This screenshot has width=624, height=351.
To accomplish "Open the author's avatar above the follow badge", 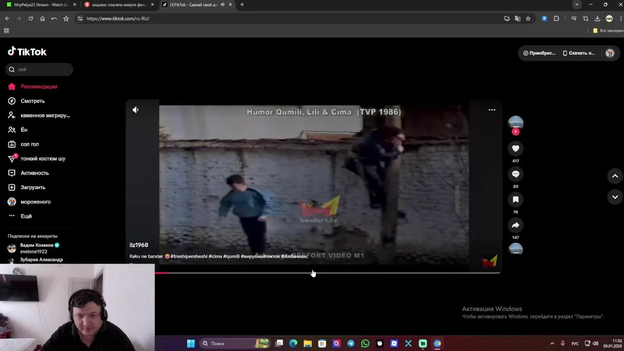I will [x=515, y=122].
